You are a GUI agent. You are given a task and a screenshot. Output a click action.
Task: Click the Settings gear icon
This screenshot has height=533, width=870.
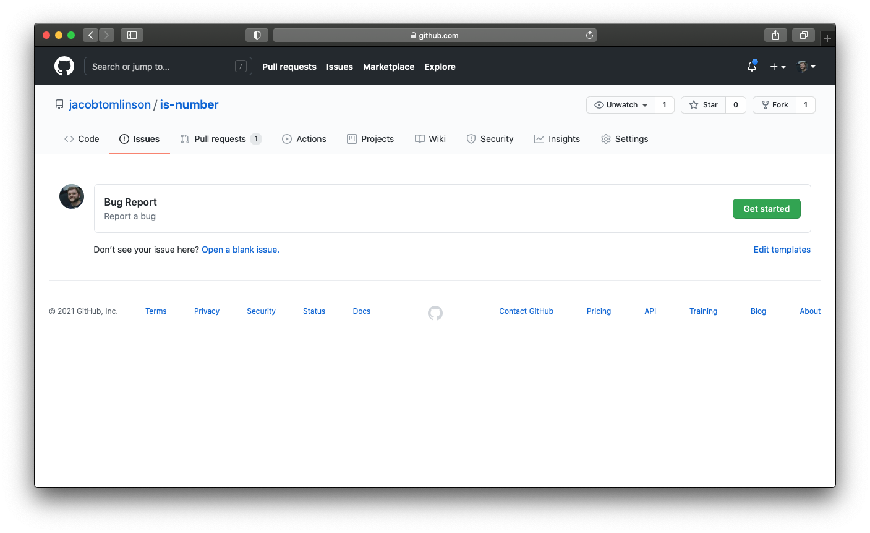[605, 138]
